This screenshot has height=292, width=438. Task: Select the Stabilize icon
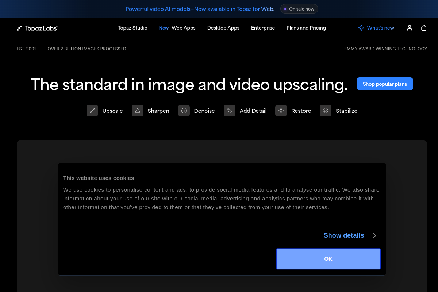tap(326, 111)
